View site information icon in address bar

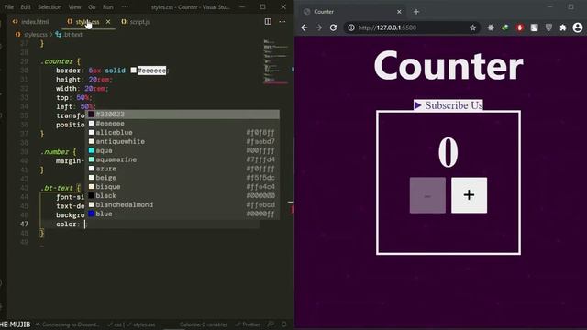(x=351, y=27)
